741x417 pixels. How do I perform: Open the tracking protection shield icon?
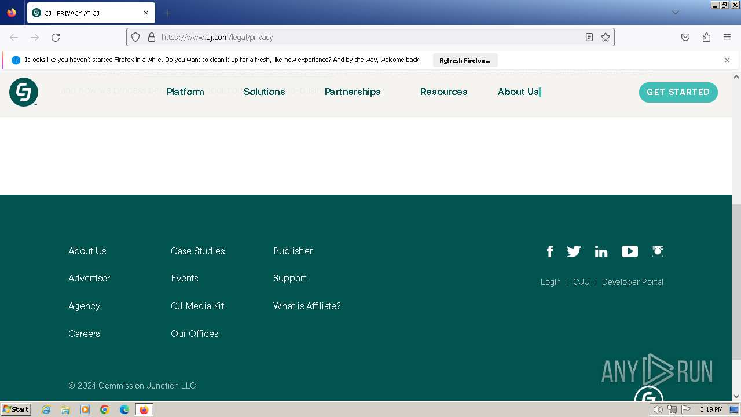135,37
